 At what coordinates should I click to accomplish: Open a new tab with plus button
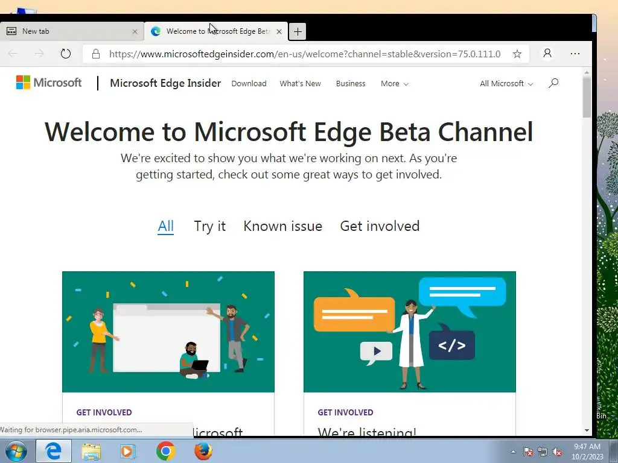pos(298,31)
